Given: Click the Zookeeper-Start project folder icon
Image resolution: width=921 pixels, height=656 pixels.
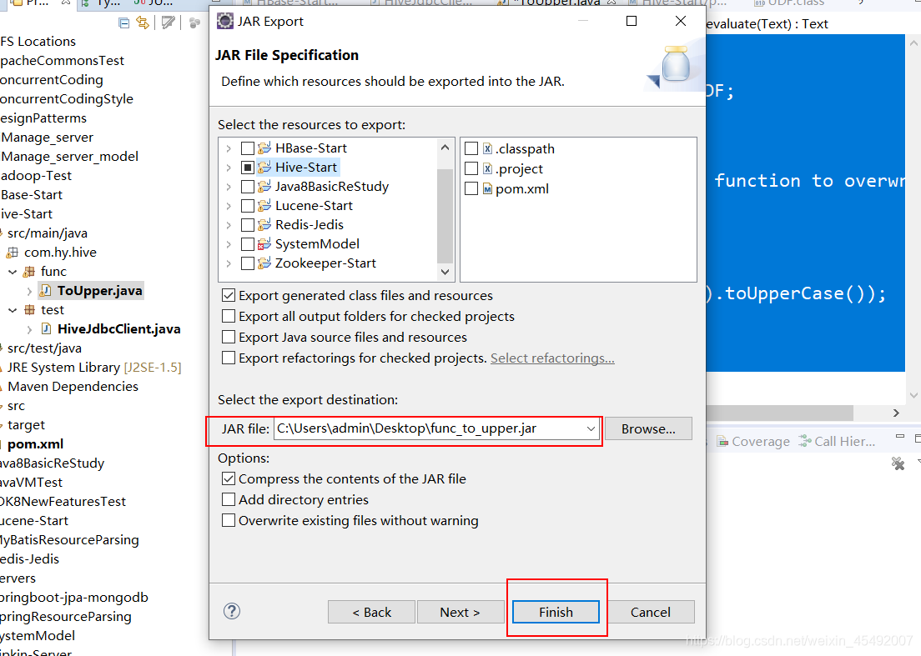Looking at the screenshot, I should 265,263.
